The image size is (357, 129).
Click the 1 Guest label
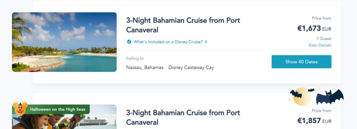tap(324, 39)
